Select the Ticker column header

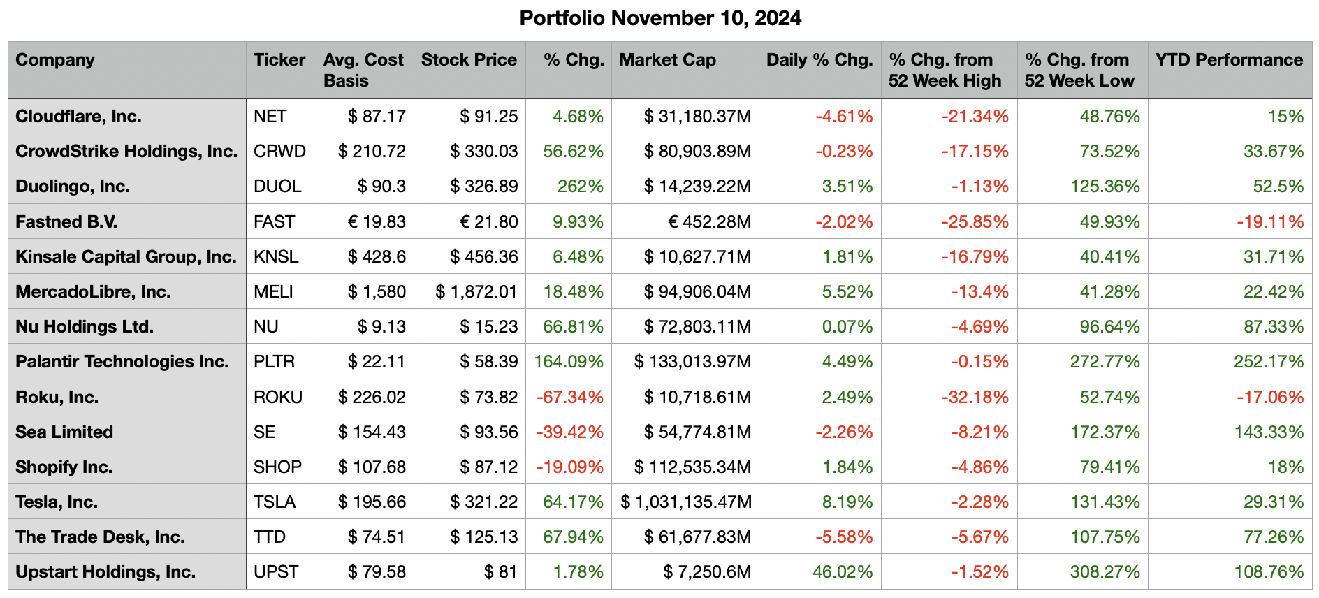[x=279, y=60]
